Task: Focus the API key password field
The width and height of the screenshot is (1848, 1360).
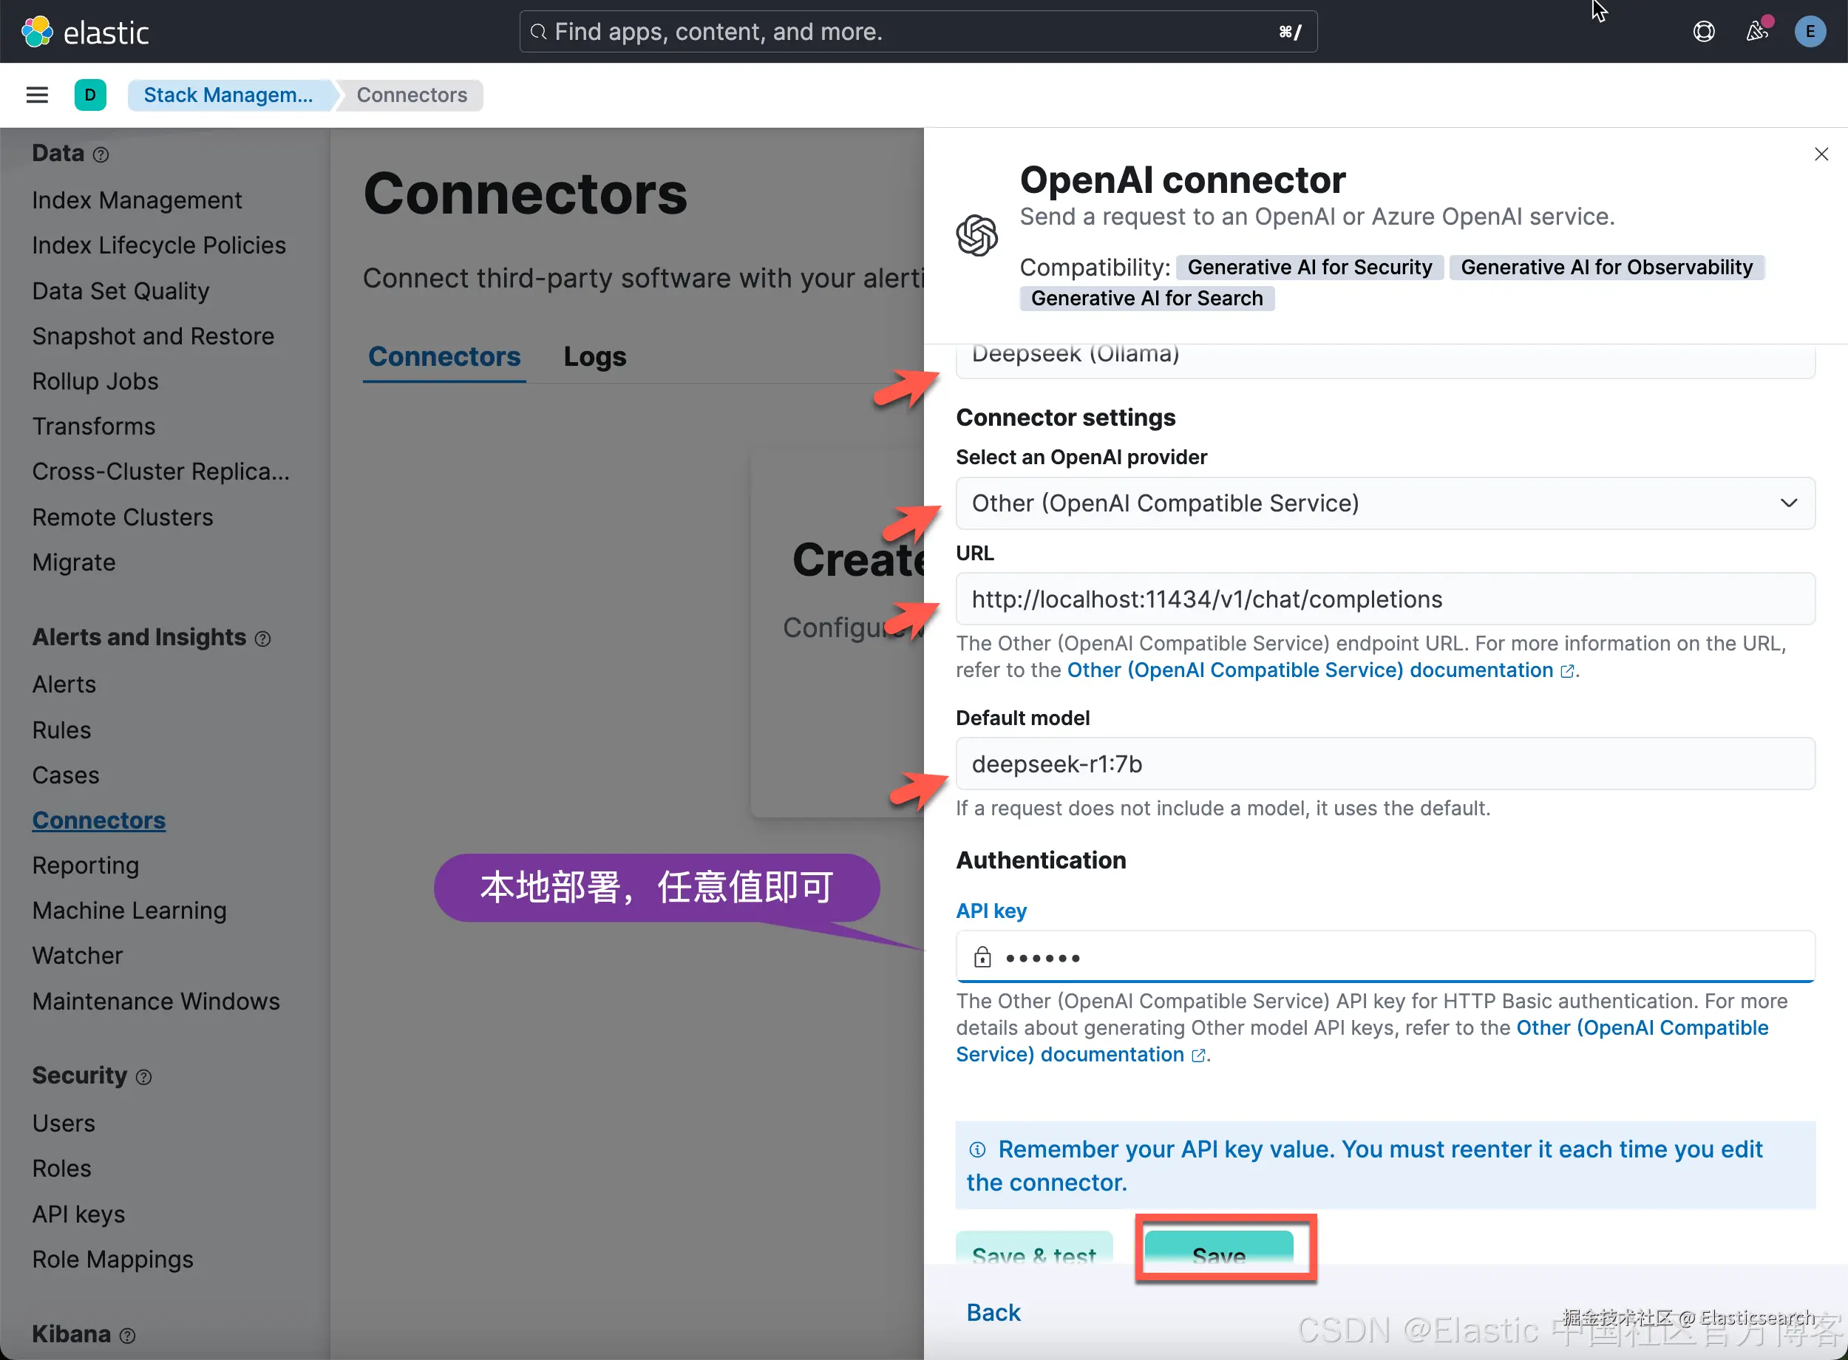Action: click(1385, 957)
